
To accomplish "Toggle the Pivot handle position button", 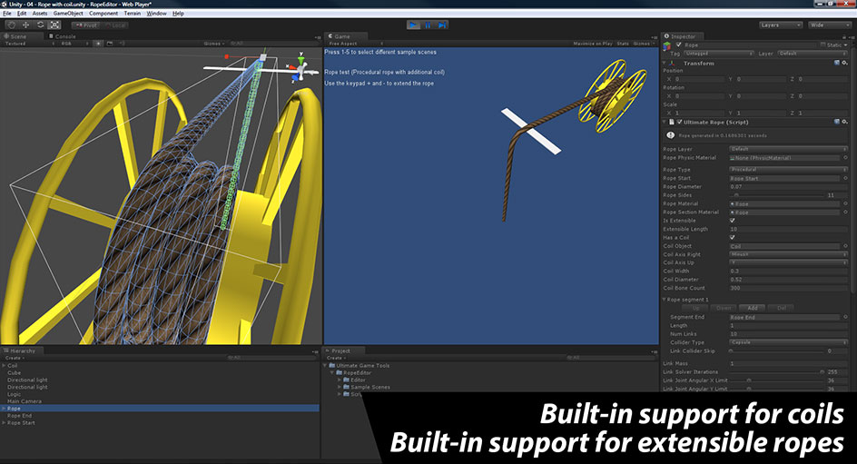I will click(x=86, y=25).
